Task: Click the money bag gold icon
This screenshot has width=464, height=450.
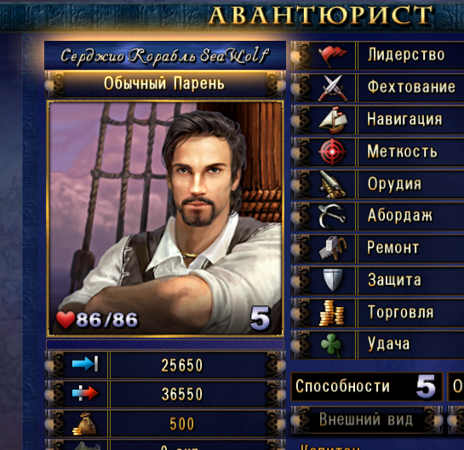Action: coord(84,424)
